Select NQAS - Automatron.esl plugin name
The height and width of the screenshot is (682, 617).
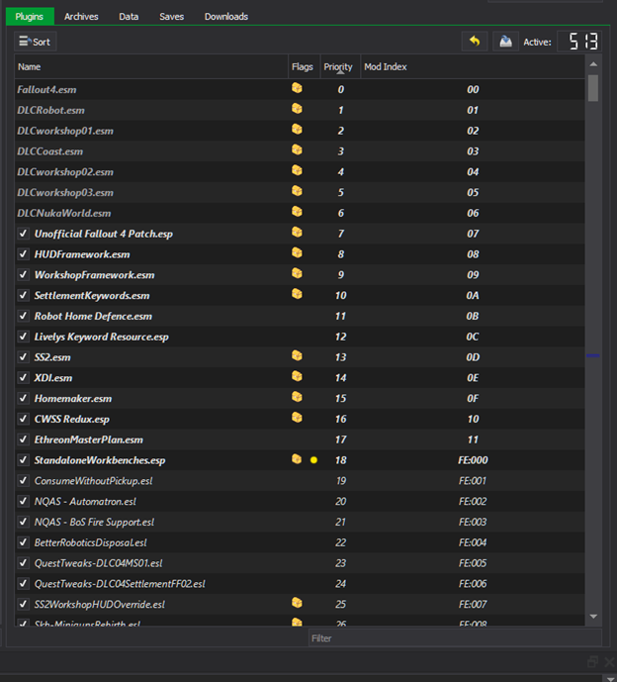pyautogui.click(x=85, y=502)
